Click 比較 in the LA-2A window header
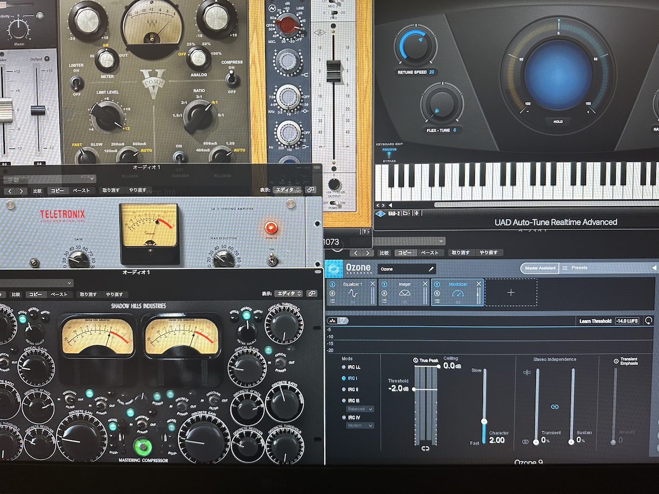This screenshot has height=494, width=659. (37, 191)
